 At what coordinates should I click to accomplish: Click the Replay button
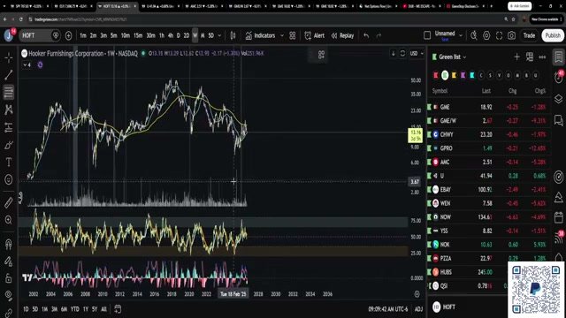click(x=342, y=35)
